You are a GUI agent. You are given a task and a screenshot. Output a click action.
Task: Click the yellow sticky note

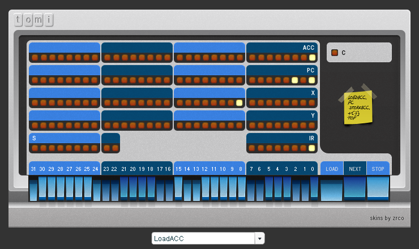coord(358,106)
